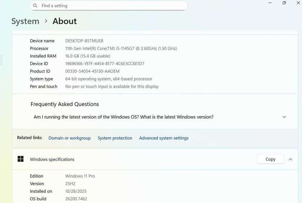Image resolution: width=302 pixels, height=203 pixels.
Task: Restore down the Settings window
Action: pyautogui.click(x=284, y=3)
